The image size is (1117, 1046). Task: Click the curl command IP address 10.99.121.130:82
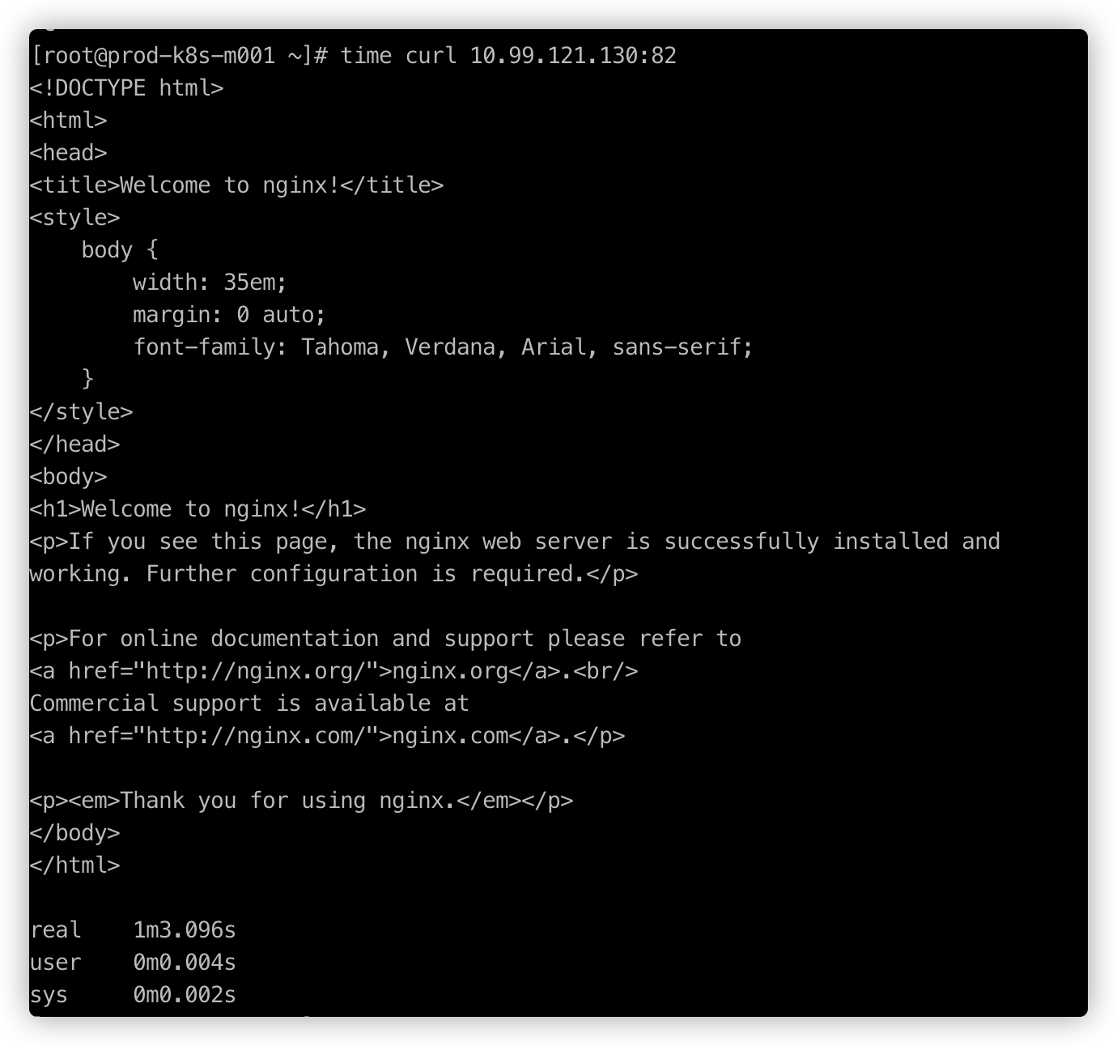(572, 56)
